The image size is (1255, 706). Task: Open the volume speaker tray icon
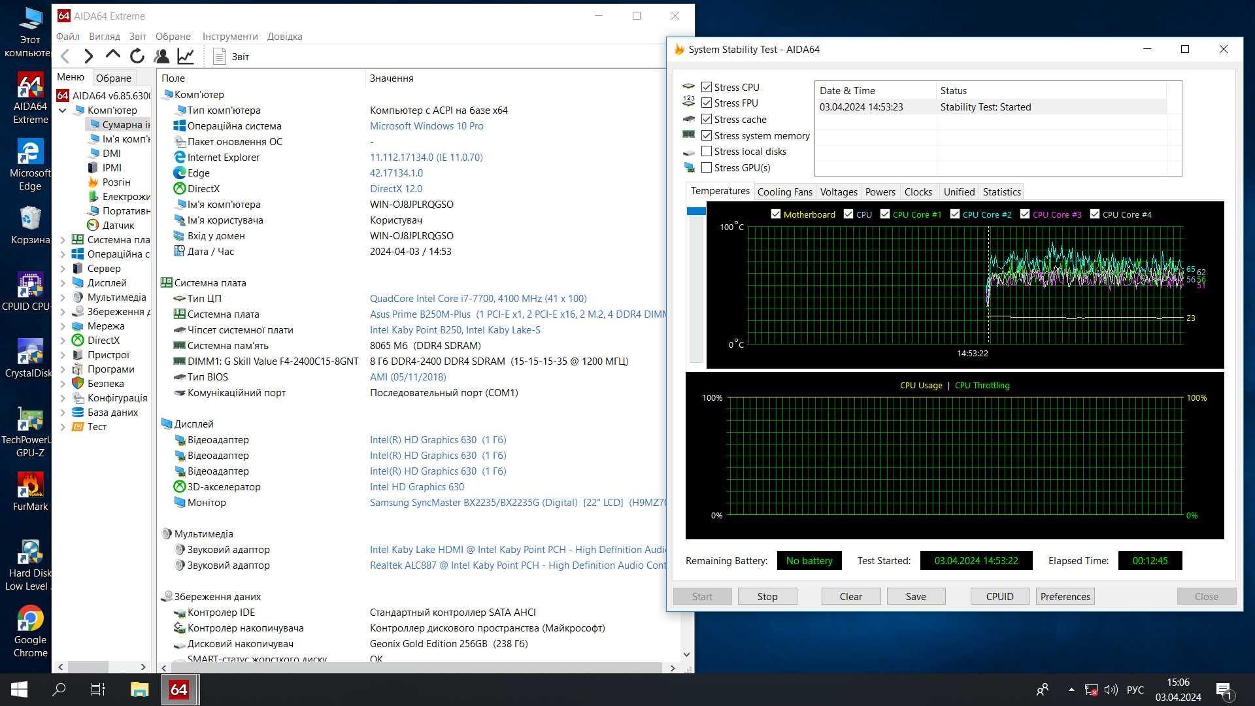pyautogui.click(x=1111, y=690)
